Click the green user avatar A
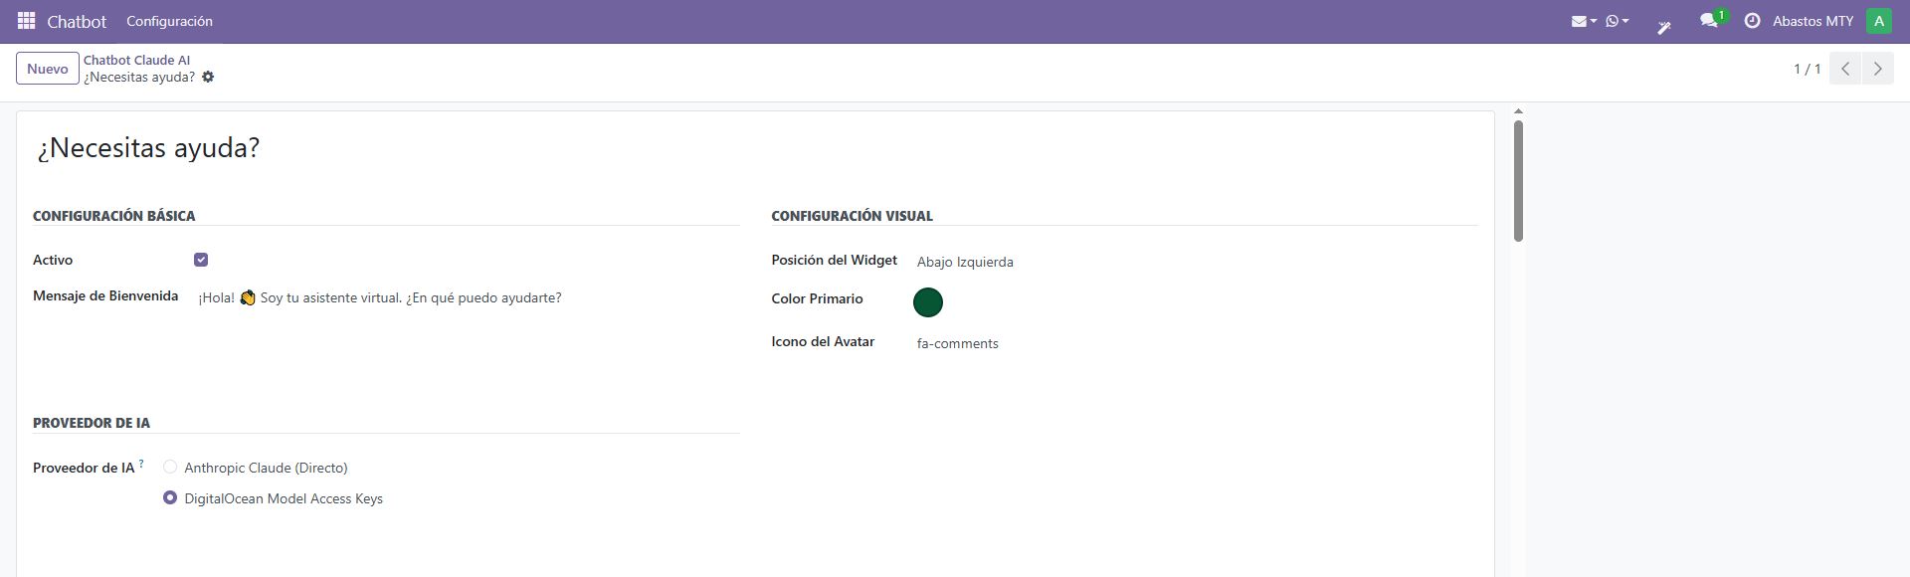Screen dimensions: 1910x577 [x=1878, y=21]
